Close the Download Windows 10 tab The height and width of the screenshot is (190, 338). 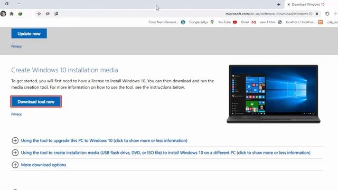point(289,5)
